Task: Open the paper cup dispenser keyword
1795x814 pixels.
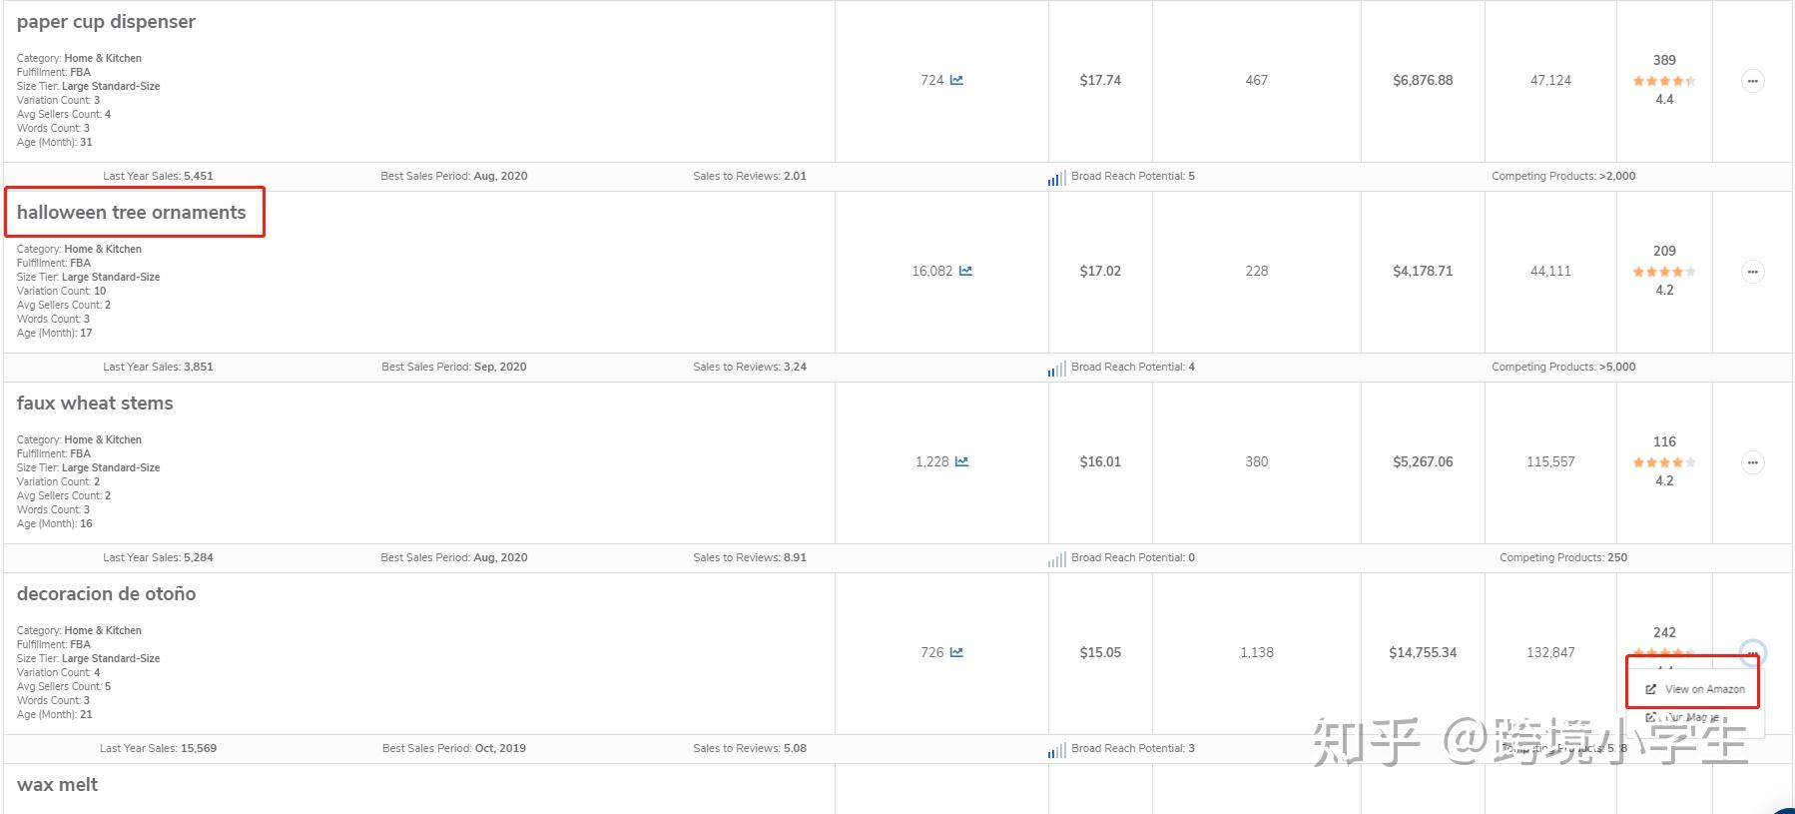Action: pos(106,22)
